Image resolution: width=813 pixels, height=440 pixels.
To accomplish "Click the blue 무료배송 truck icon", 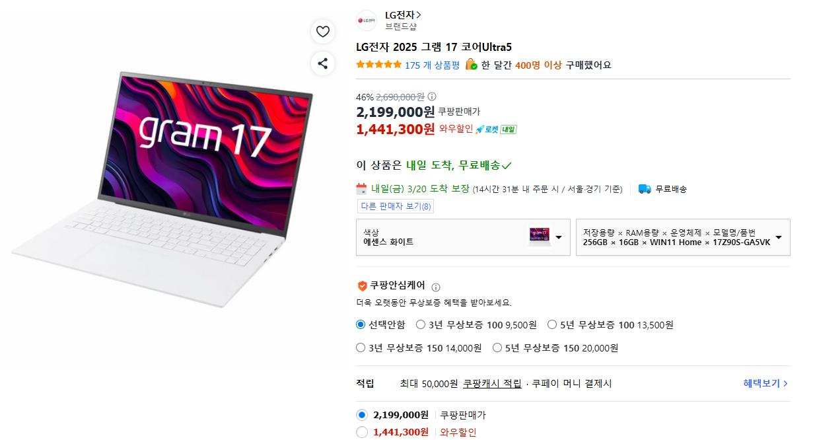I will tap(645, 189).
